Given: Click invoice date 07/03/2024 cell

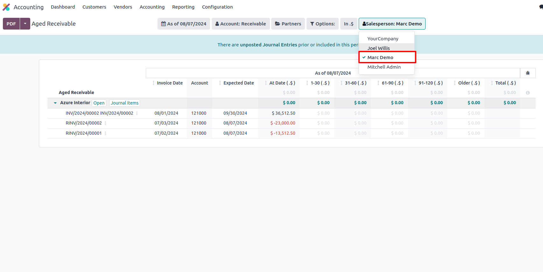Looking at the screenshot, I should (x=166, y=123).
